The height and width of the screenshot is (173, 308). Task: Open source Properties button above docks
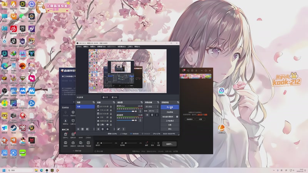coord(105,97)
